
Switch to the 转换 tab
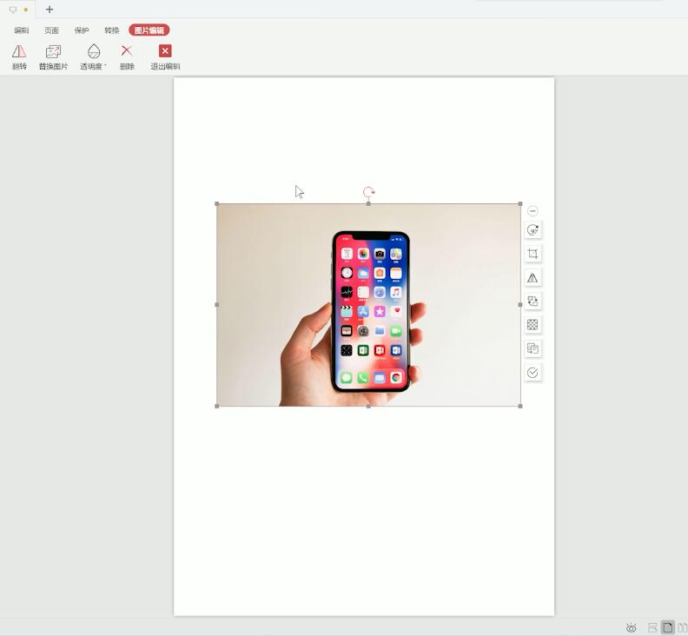111,30
